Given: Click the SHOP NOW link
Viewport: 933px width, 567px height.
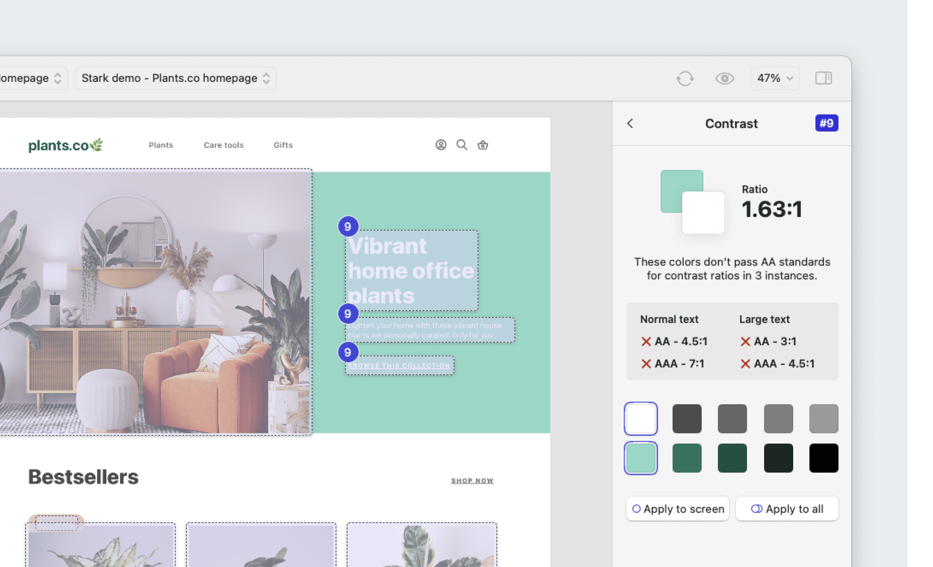Looking at the screenshot, I should click(472, 480).
